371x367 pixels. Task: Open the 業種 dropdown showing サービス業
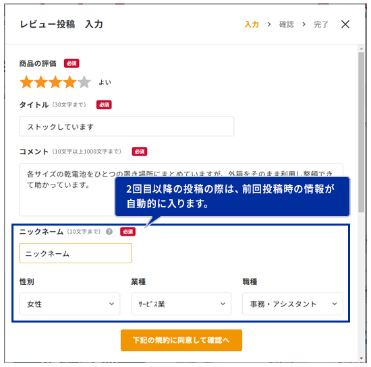coord(181,304)
